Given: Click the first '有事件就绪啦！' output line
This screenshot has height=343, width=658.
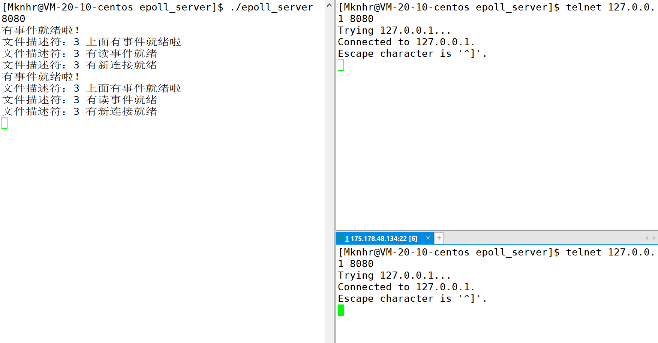Looking at the screenshot, I should point(41,30).
